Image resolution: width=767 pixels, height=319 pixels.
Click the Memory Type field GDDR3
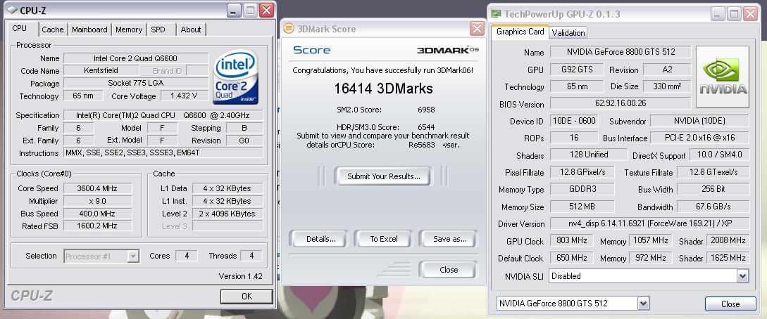tap(582, 189)
